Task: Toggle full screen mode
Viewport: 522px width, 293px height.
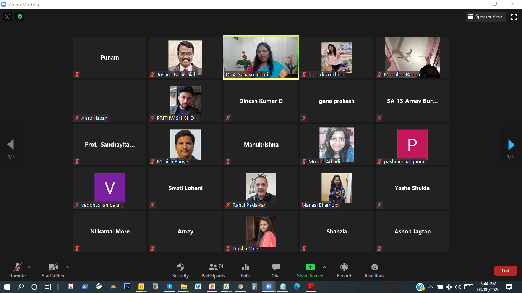Action: (x=514, y=17)
